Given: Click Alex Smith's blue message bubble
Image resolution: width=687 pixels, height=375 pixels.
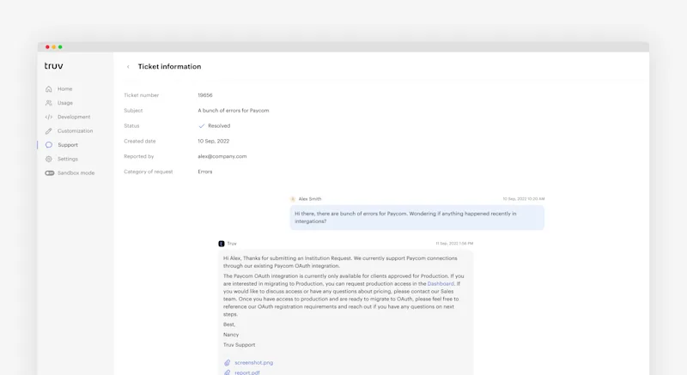Looking at the screenshot, I should click(x=417, y=217).
